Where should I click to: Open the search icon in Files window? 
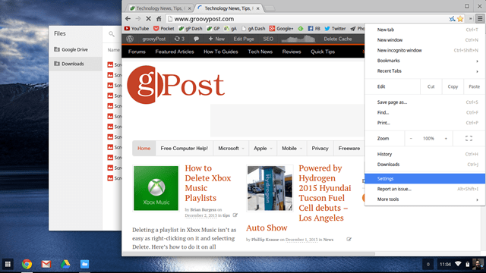point(112,34)
